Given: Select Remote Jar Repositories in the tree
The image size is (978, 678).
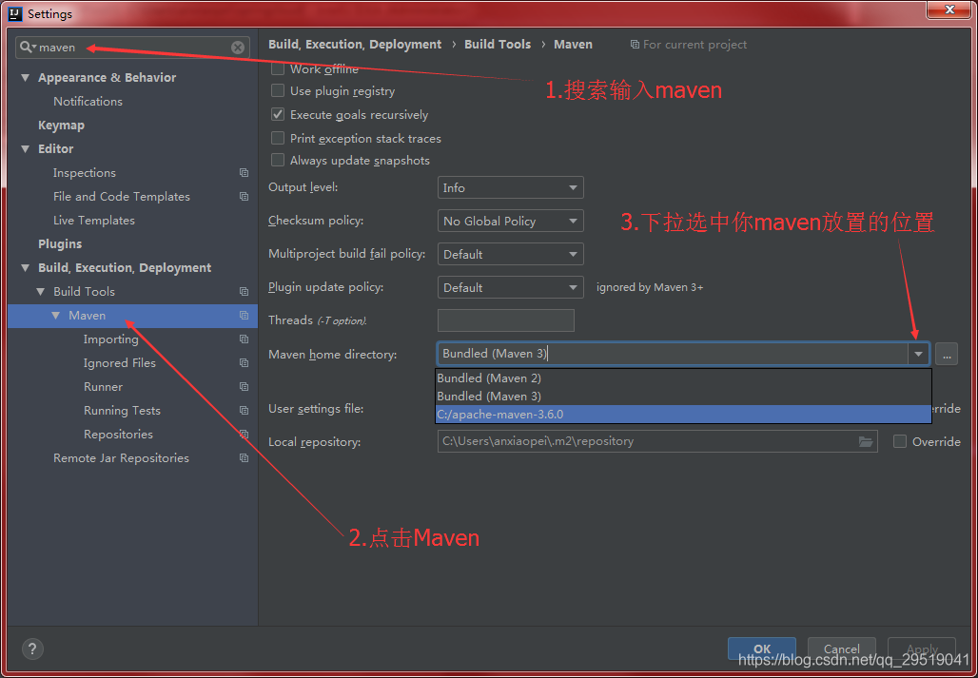Looking at the screenshot, I should click(121, 458).
